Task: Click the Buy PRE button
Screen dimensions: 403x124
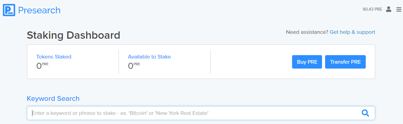Action: (x=307, y=62)
